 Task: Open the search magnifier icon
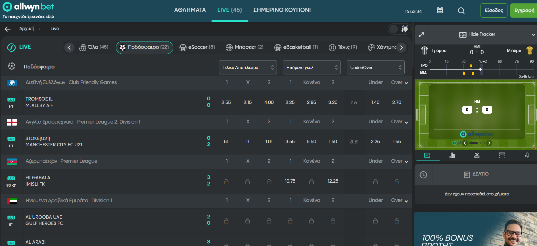click(x=461, y=11)
